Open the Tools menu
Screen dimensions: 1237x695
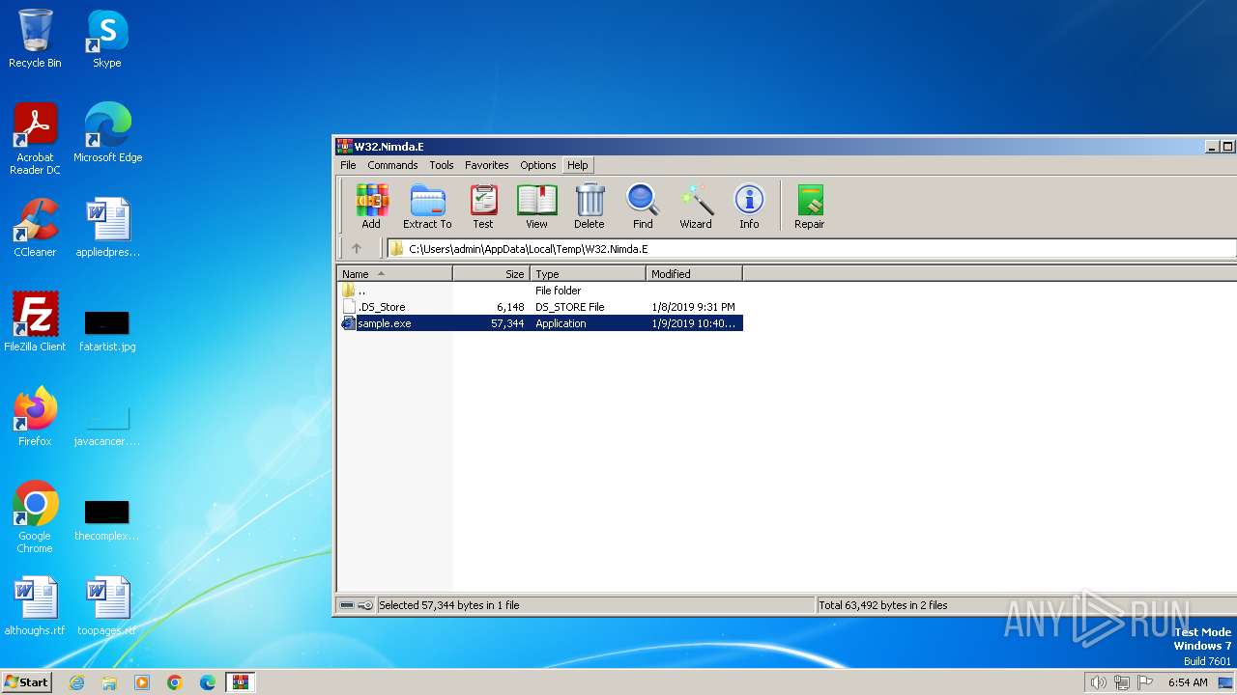pyautogui.click(x=442, y=165)
